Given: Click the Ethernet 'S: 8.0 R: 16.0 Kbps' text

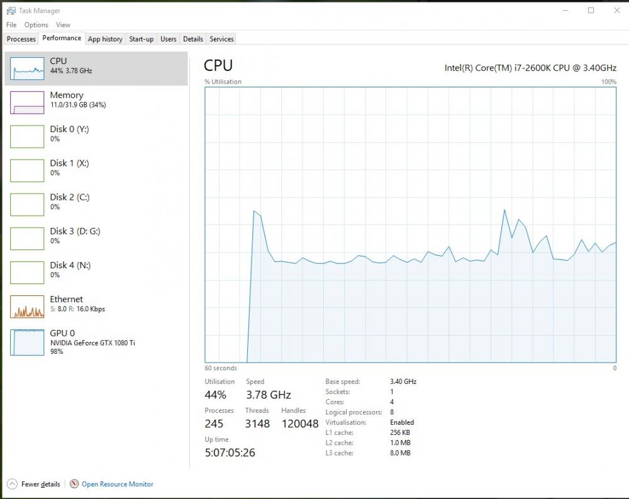Looking at the screenshot, I should (x=77, y=309).
